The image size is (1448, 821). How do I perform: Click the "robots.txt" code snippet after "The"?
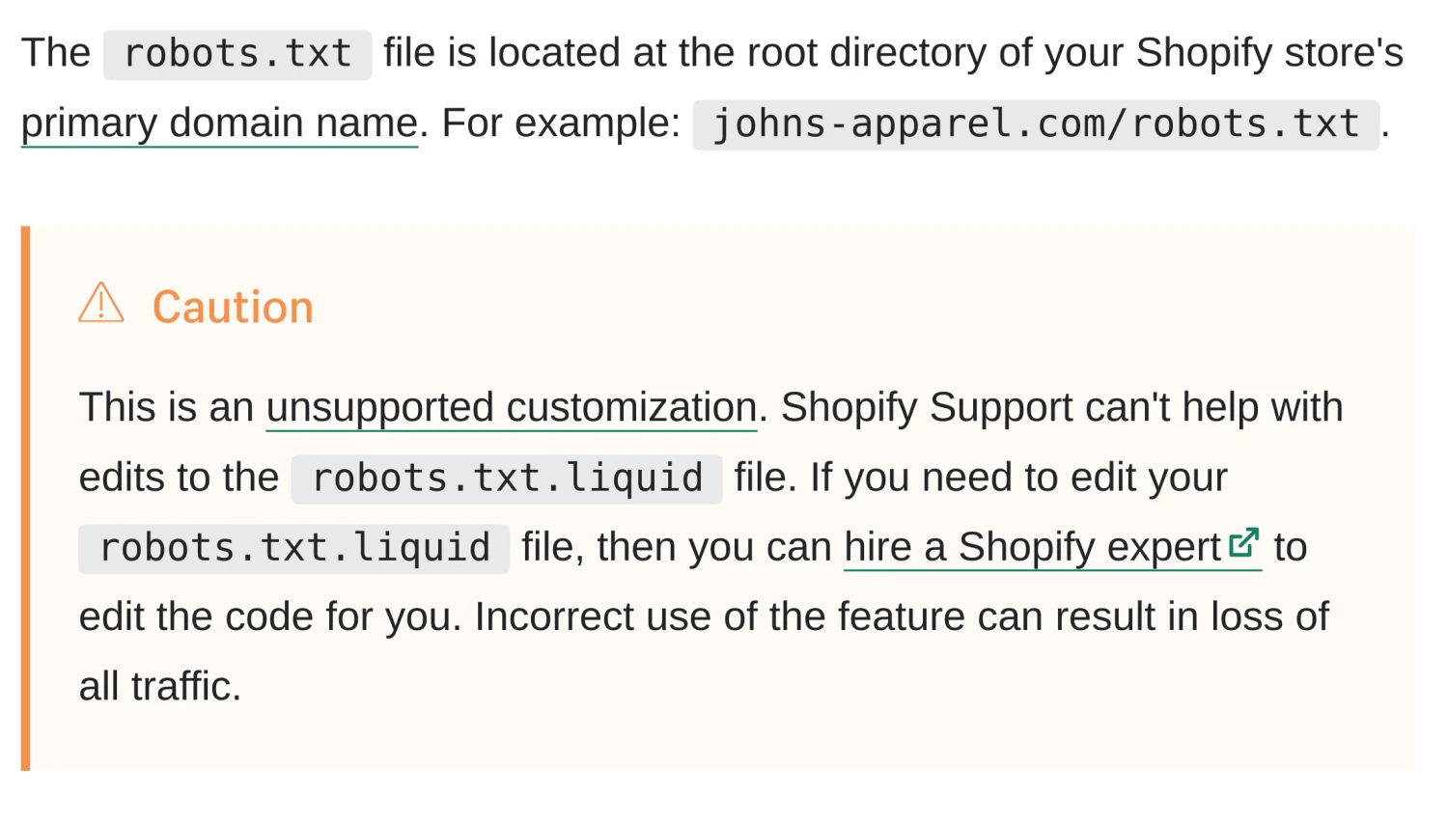pyautogui.click(x=237, y=54)
